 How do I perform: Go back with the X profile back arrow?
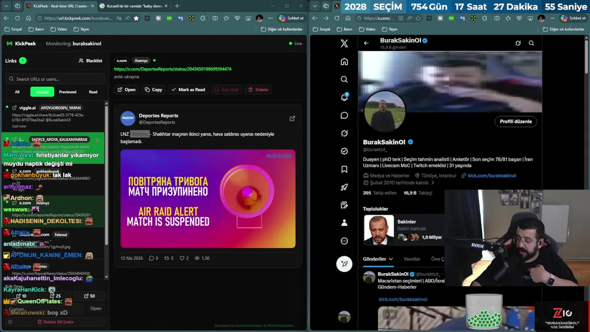[x=366, y=43]
